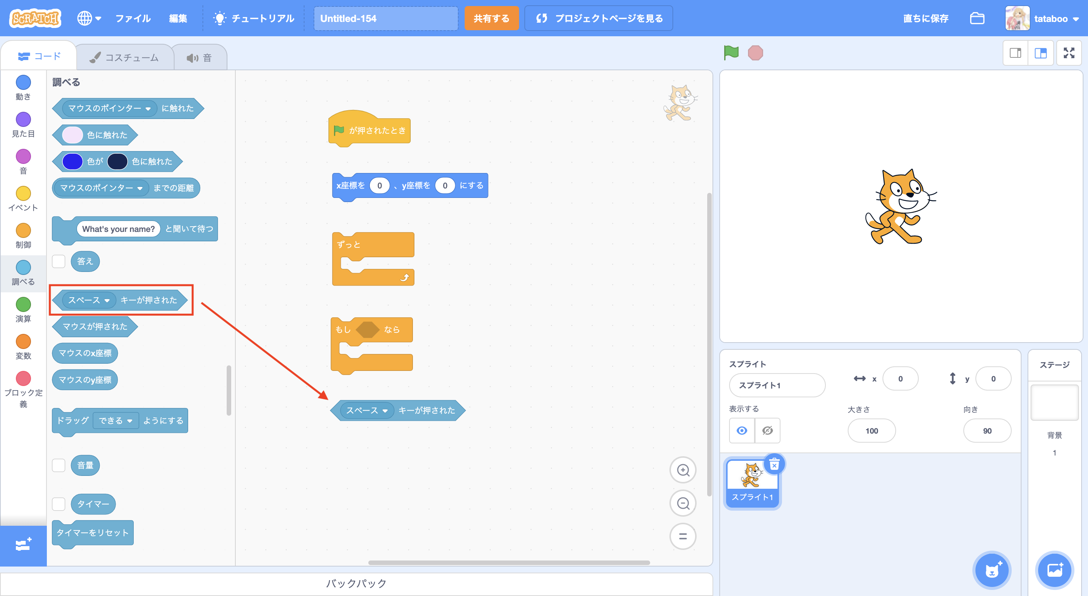
Task: Click the orange 共有する button
Action: (491, 19)
